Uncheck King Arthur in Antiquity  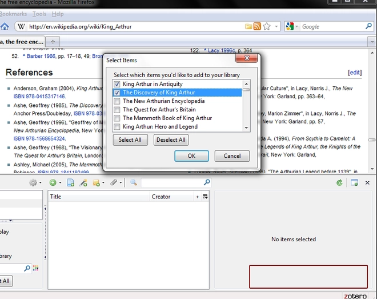[x=117, y=84]
